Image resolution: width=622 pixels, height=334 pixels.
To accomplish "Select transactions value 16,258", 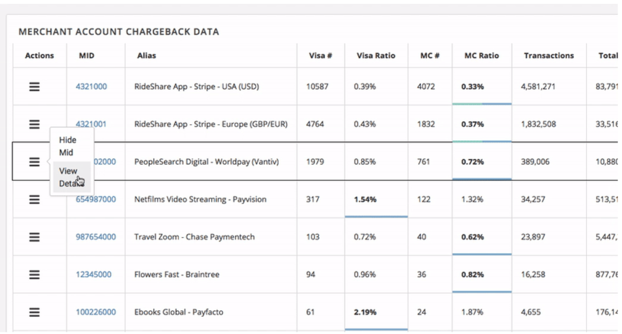I will [x=533, y=275].
